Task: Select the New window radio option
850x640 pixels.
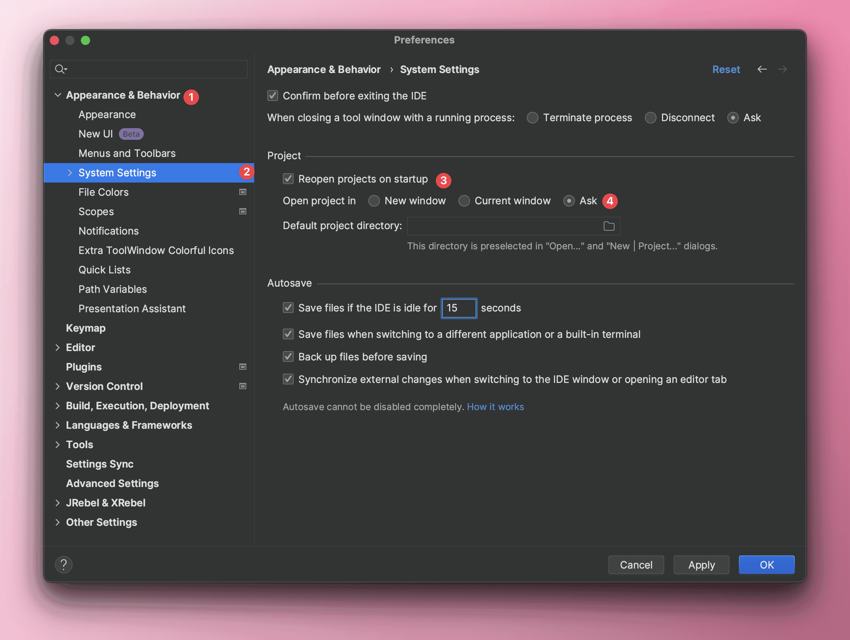Action: tap(374, 201)
